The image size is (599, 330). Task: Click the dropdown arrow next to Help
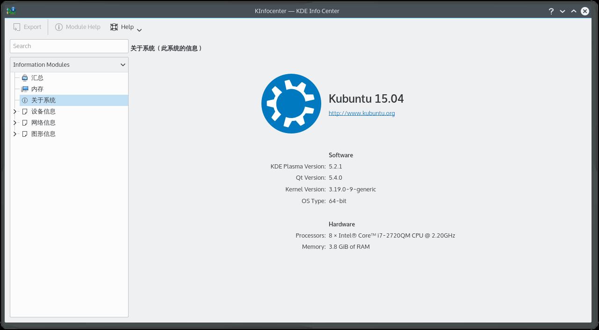[139, 30]
